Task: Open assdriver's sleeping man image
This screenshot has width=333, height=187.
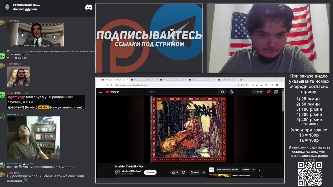Action: (x=34, y=138)
